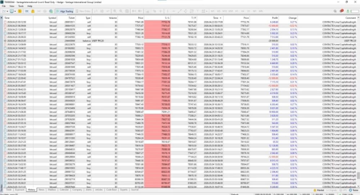
Task: Select the M1 timeframe button
Action: (213, 11)
